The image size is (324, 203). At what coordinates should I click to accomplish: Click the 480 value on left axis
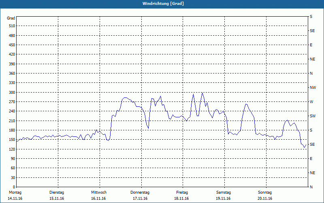(x=12, y=35)
